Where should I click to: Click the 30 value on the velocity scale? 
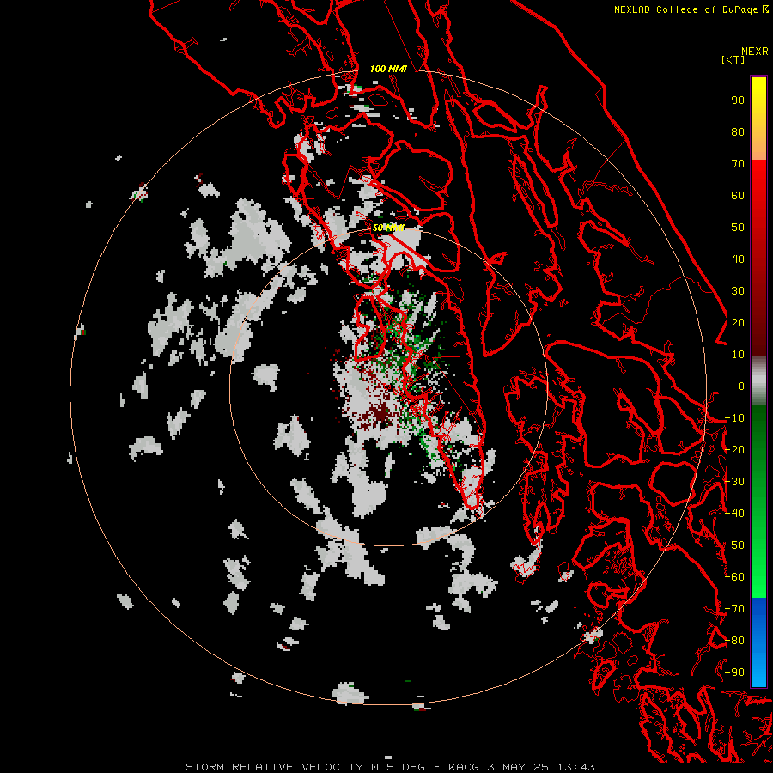click(738, 291)
